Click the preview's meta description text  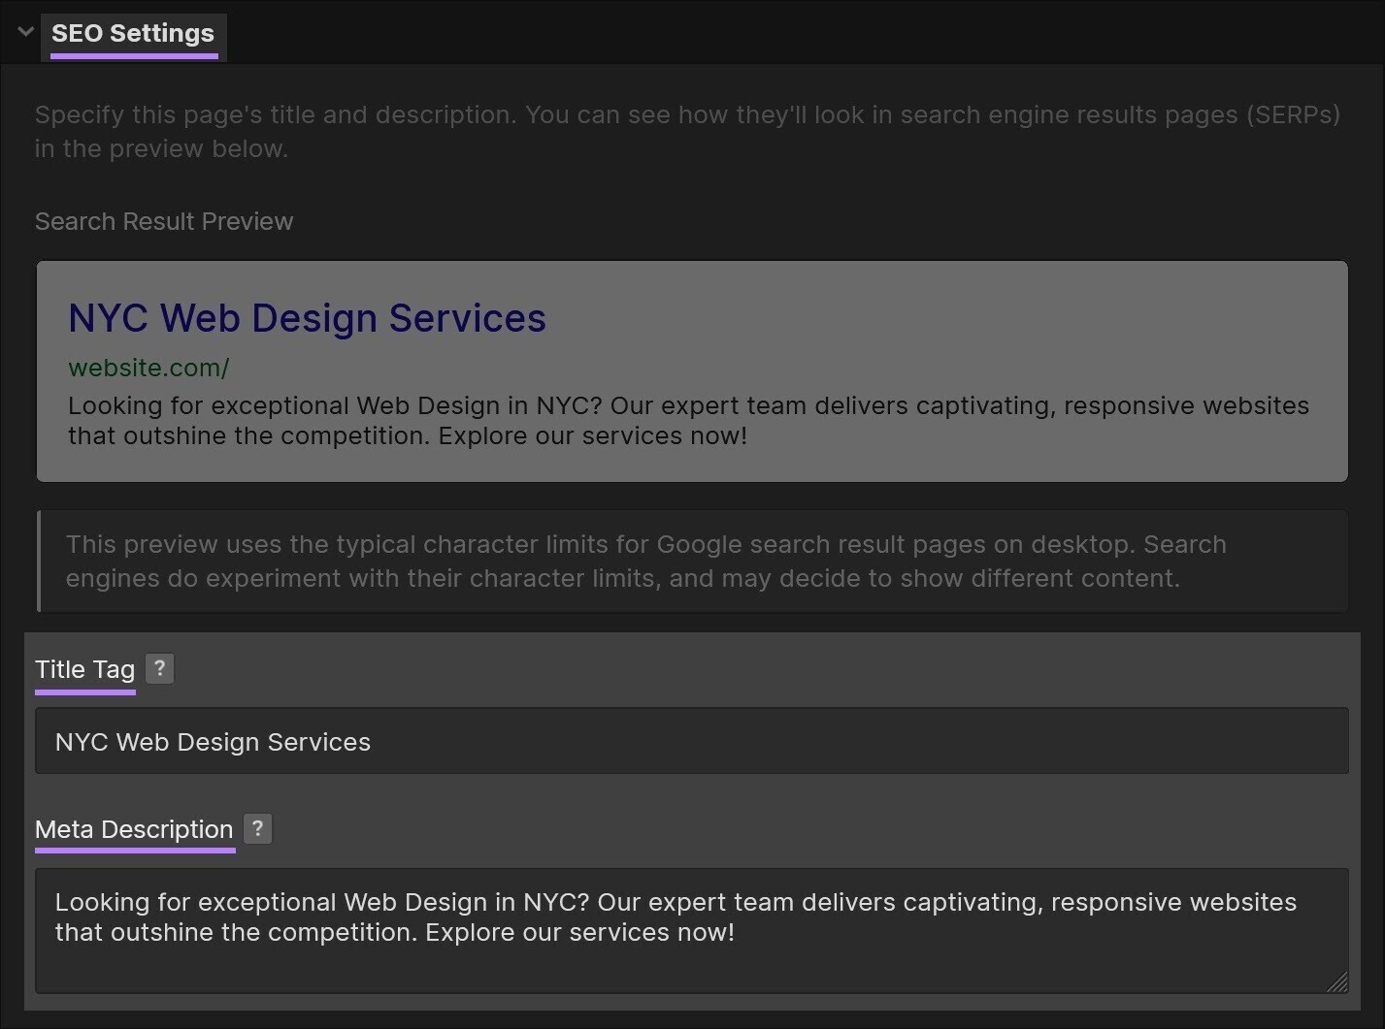tap(688, 420)
